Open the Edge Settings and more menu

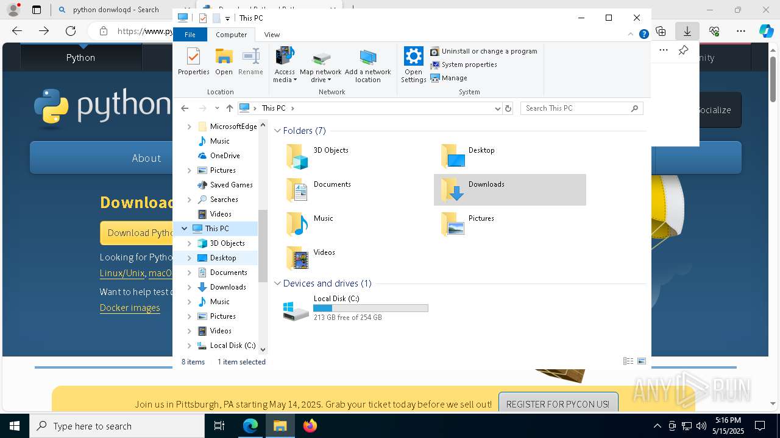[x=741, y=31]
